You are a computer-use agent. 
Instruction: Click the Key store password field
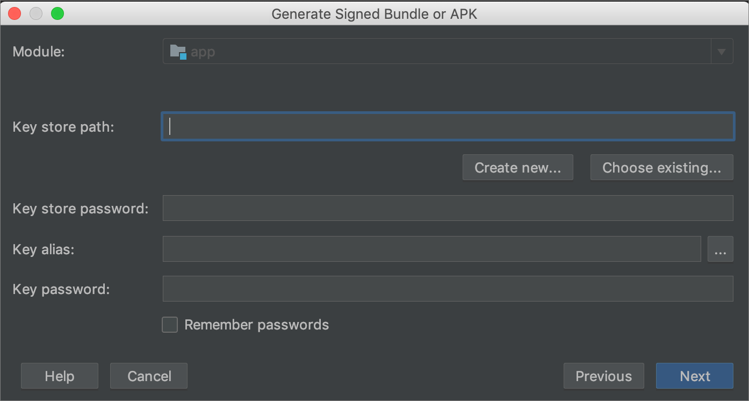[x=448, y=208]
